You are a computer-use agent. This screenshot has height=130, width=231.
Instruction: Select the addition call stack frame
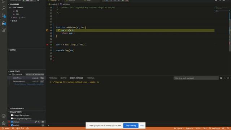pyautogui.click(x=26, y=78)
